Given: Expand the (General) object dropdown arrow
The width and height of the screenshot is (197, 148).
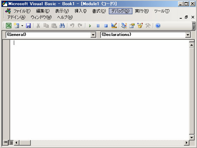Looking at the screenshot, I should tap(93, 35).
